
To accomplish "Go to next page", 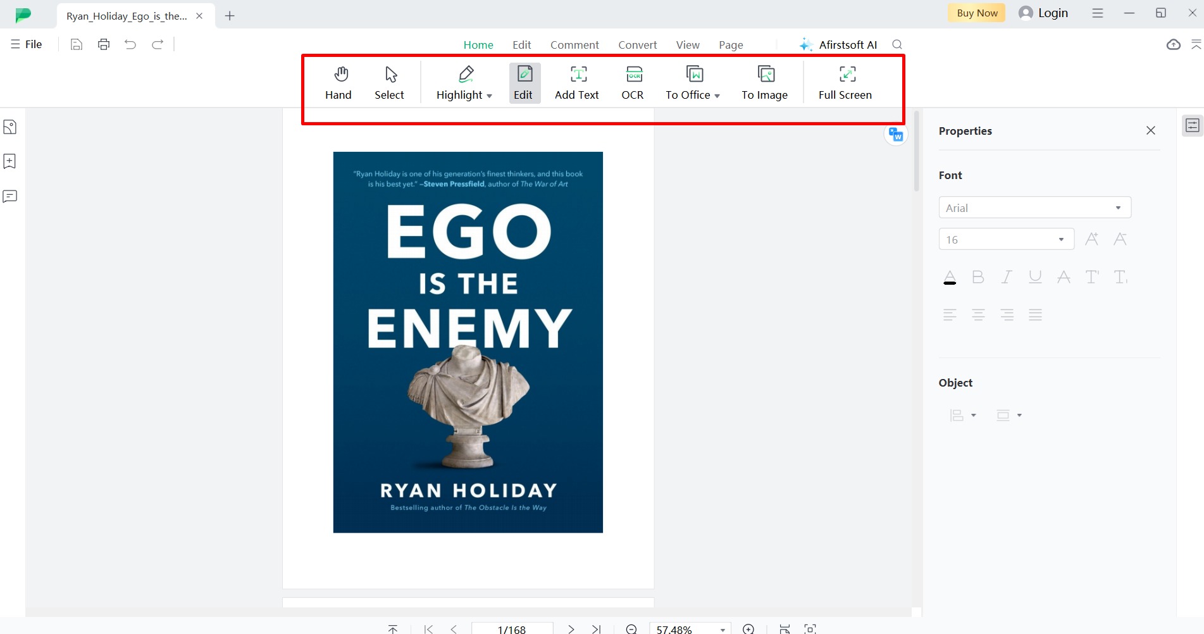I will pos(571,629).
